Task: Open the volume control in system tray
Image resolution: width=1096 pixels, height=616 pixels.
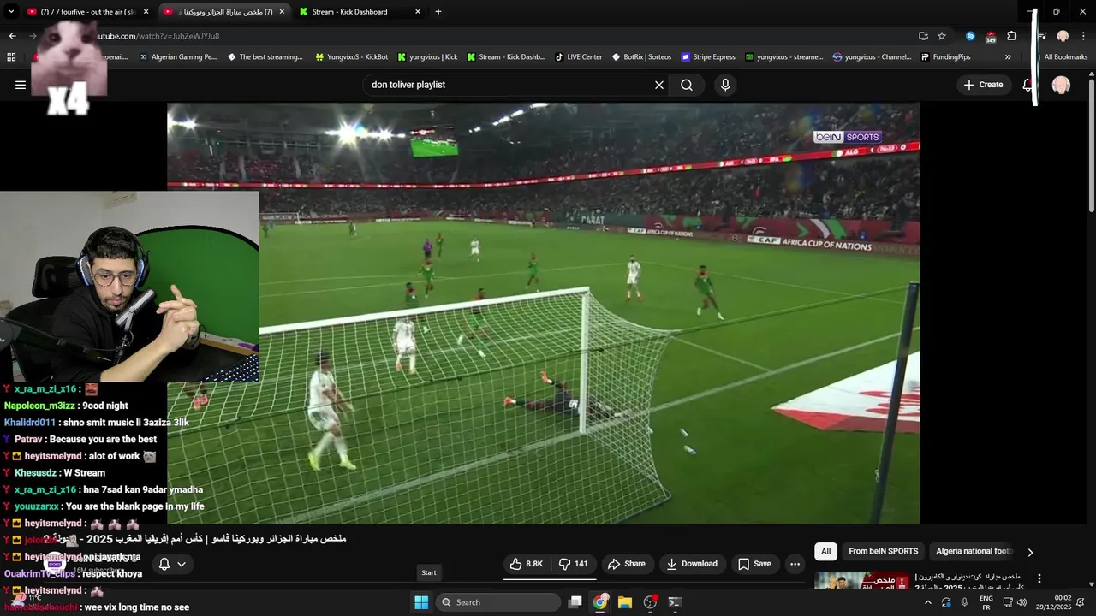Action: (1022, 602)
